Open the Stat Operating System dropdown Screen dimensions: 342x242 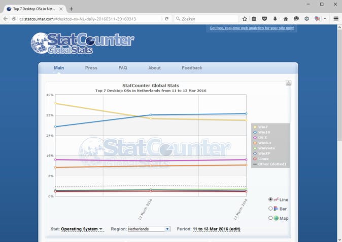(x=82, y=229)
